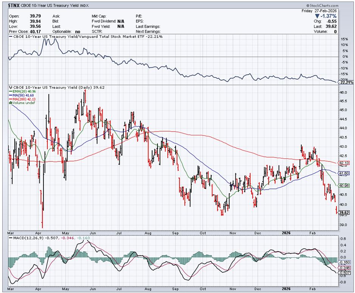
Task: Click the green EMA(20) line marker
Action: tap(10, 91)
